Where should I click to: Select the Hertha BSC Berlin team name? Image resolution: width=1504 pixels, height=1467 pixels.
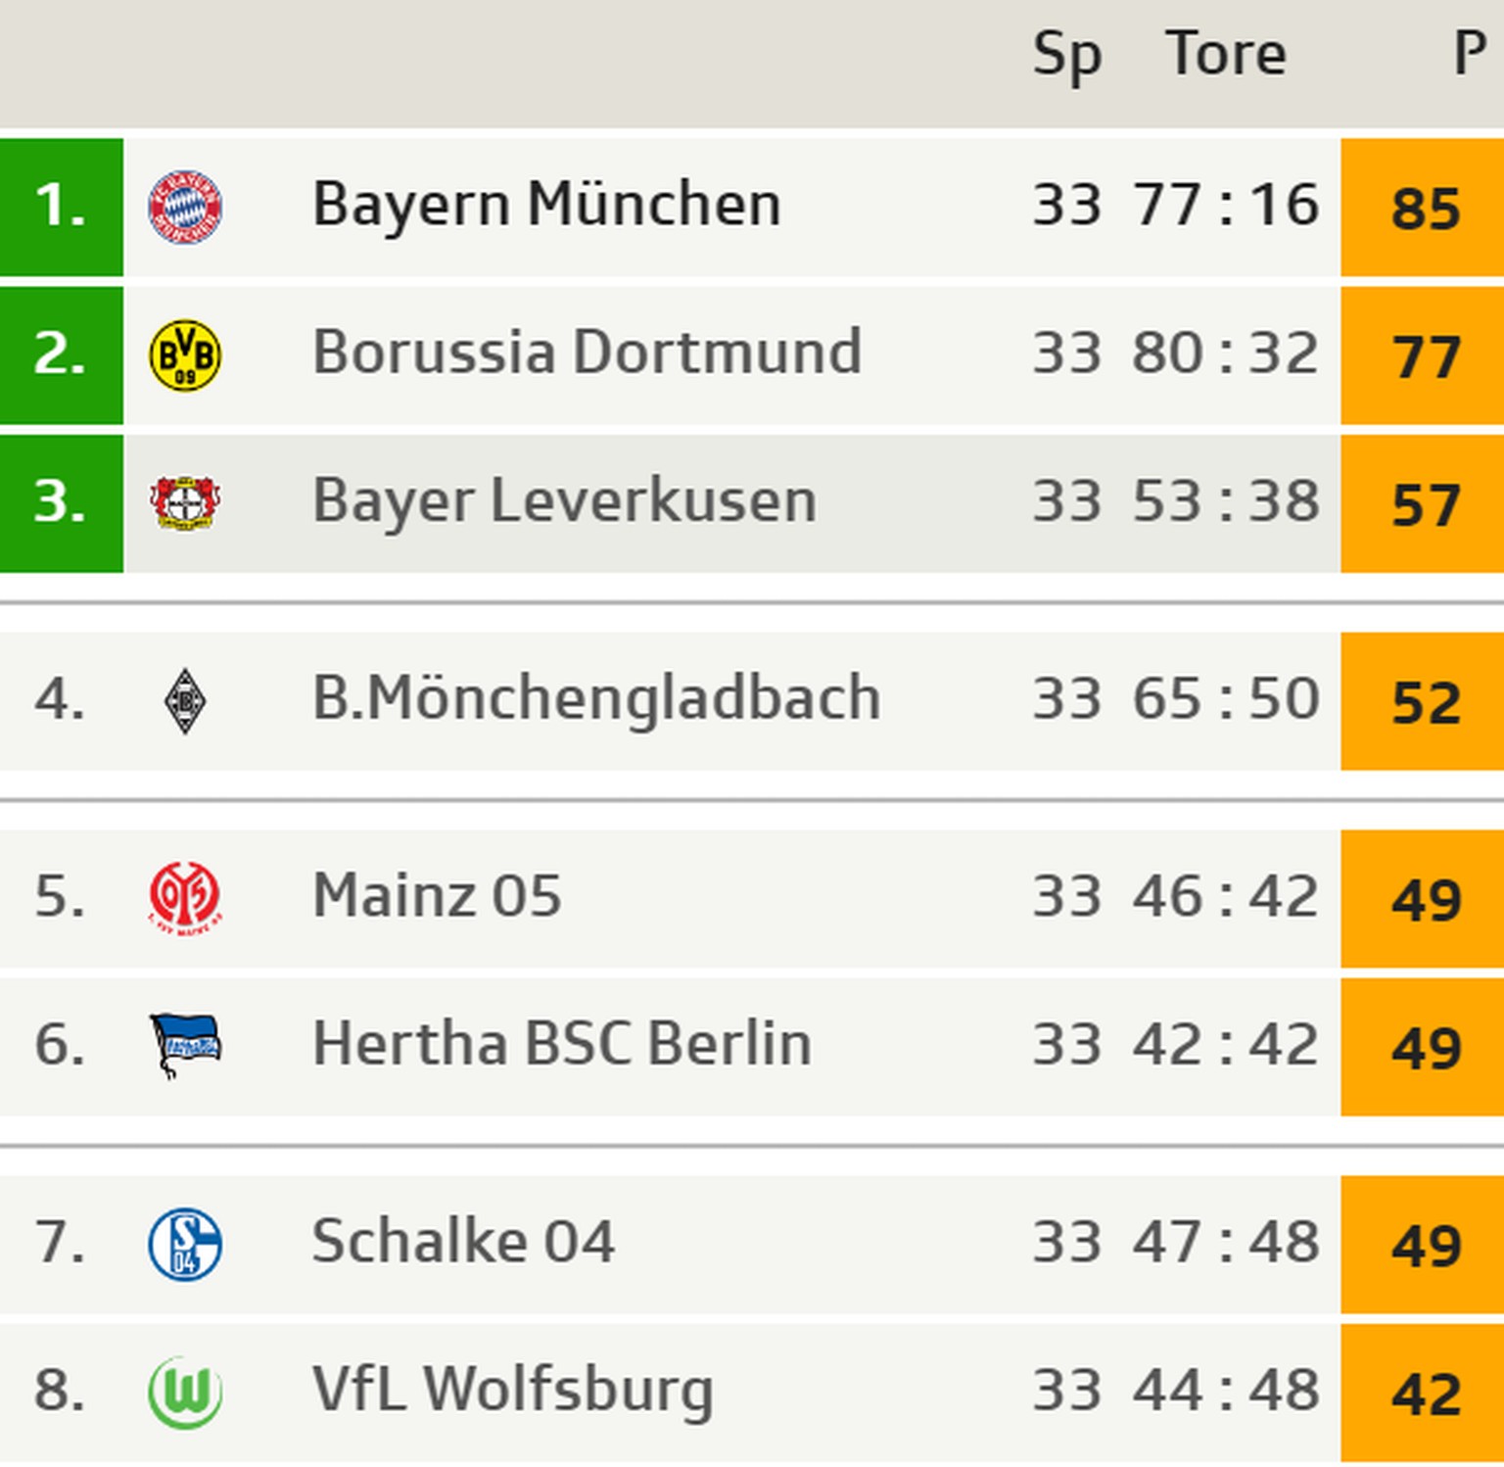561,1044
